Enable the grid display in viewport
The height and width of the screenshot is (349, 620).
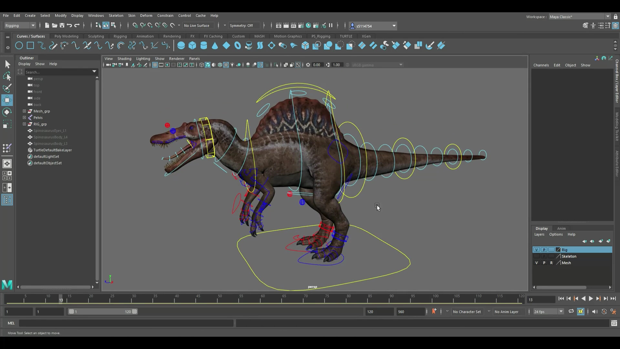[155, 65]
